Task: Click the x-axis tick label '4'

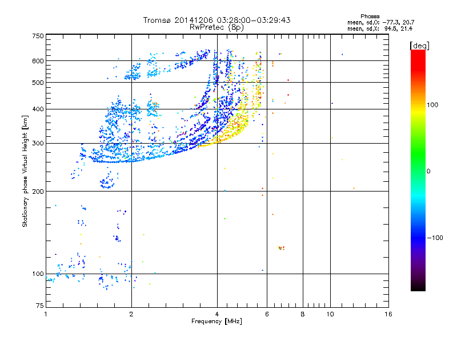Action: pos(217,314)
